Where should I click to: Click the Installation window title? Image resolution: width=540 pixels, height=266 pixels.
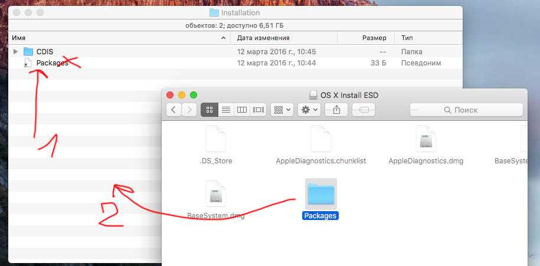tap(240, 13)
